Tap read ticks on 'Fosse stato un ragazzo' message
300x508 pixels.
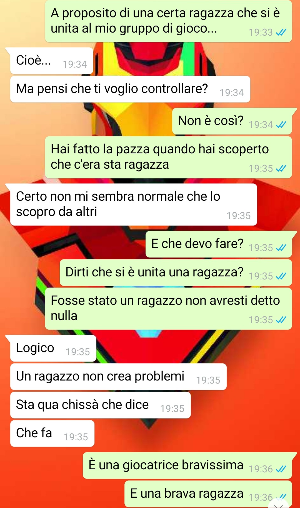[x=281, y=320]
